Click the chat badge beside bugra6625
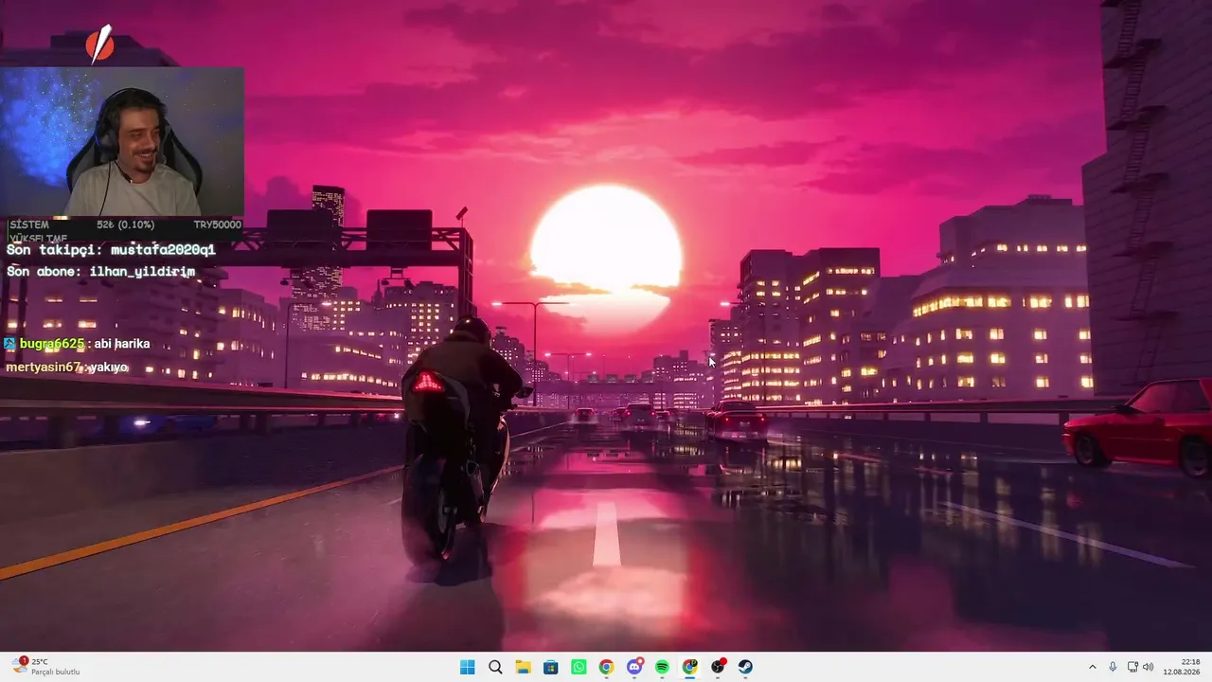Viewport: 1212px width, 682px height. pos(9,344)
